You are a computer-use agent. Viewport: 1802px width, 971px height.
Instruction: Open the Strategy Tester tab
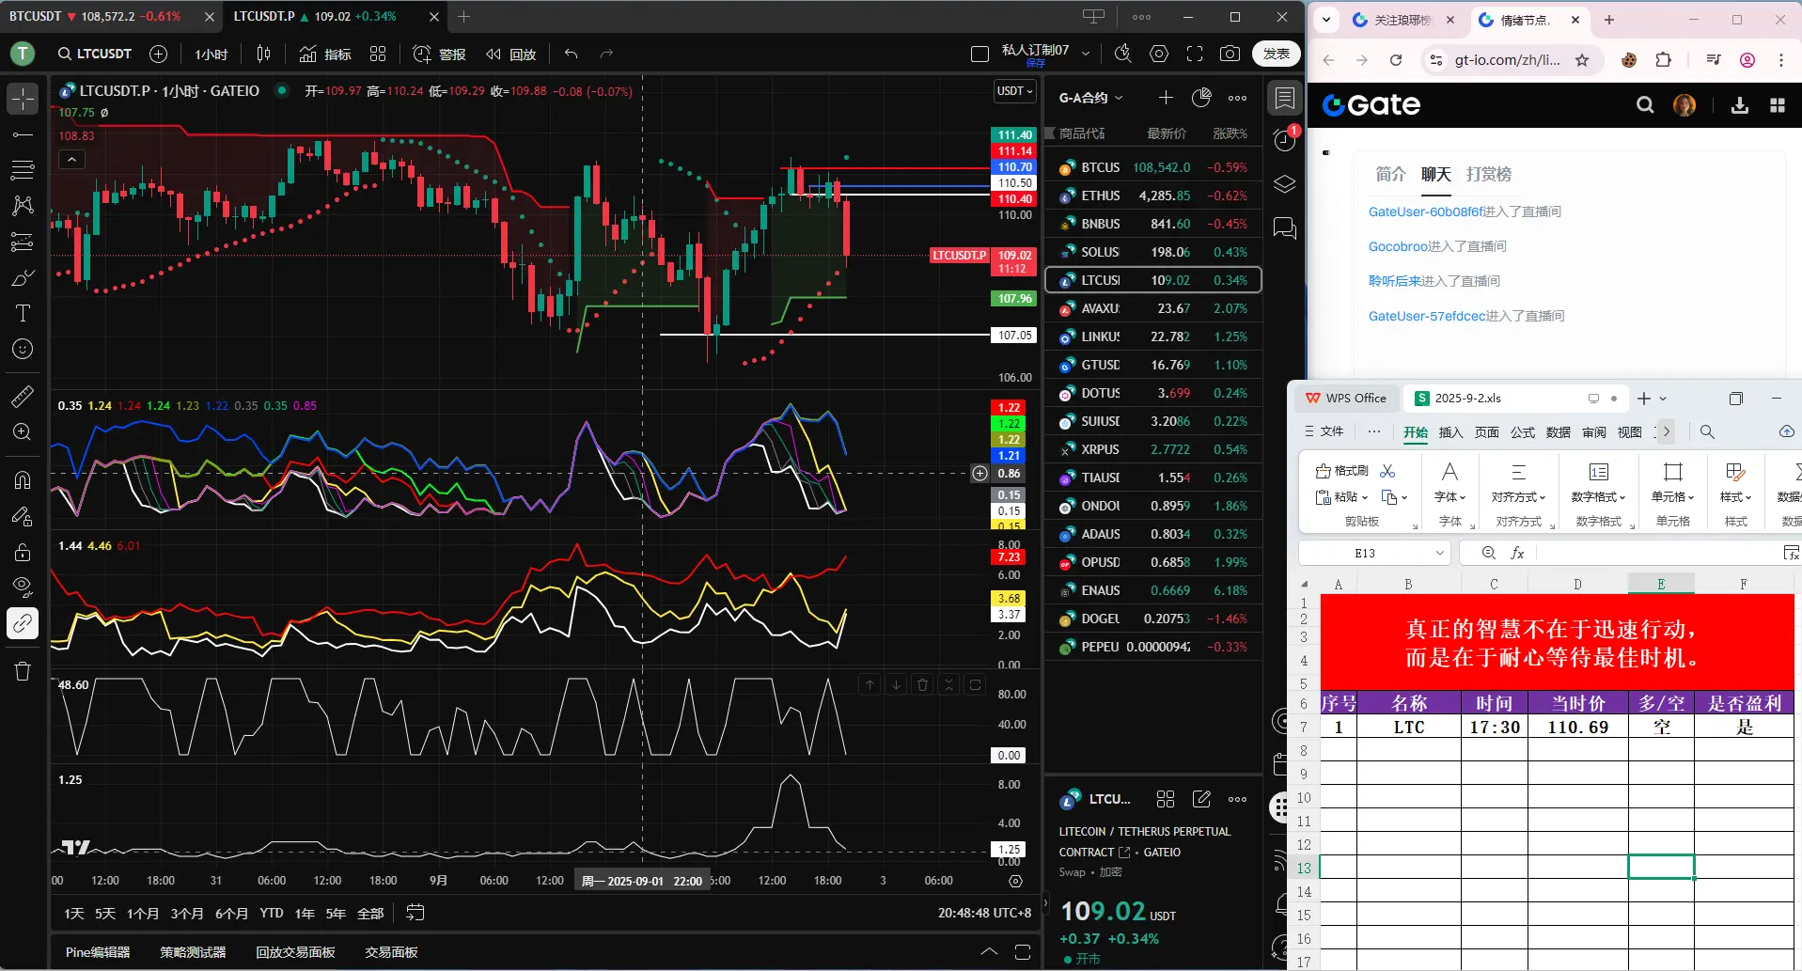point(193,952)
